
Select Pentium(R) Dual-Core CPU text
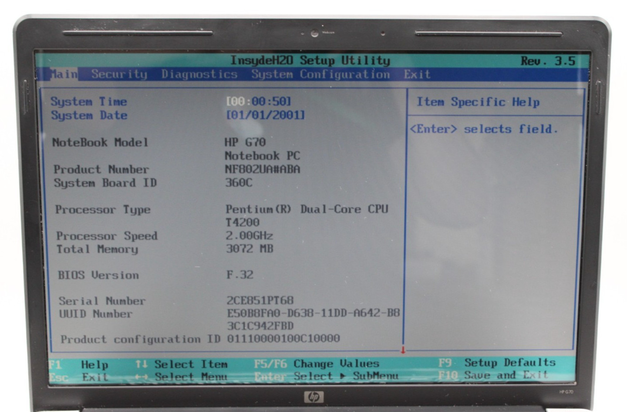point(307,209)
